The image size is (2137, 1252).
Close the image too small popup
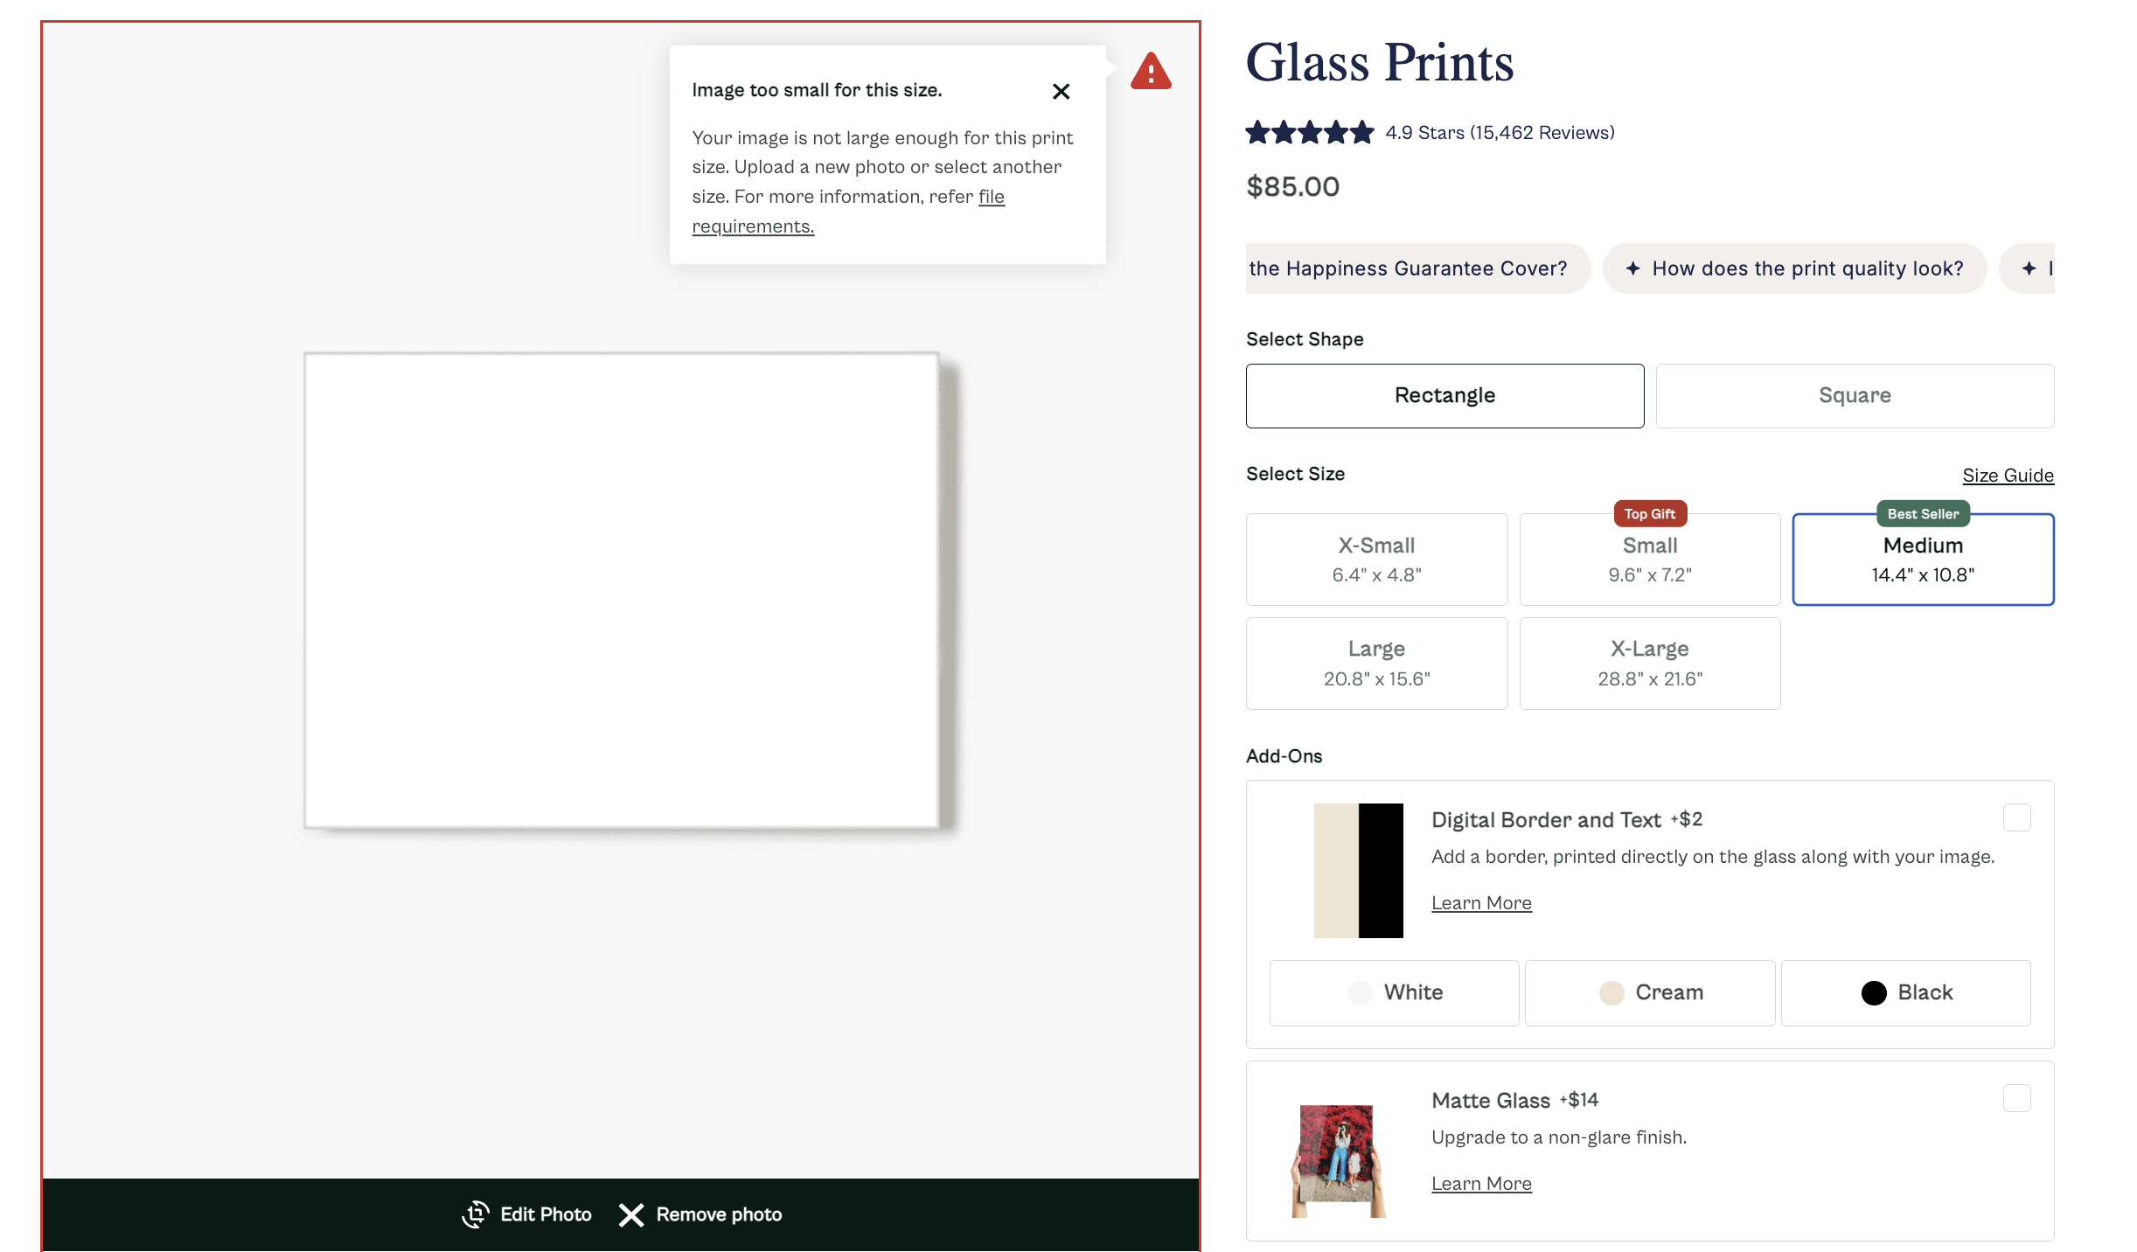click(x=1061, y=92)
